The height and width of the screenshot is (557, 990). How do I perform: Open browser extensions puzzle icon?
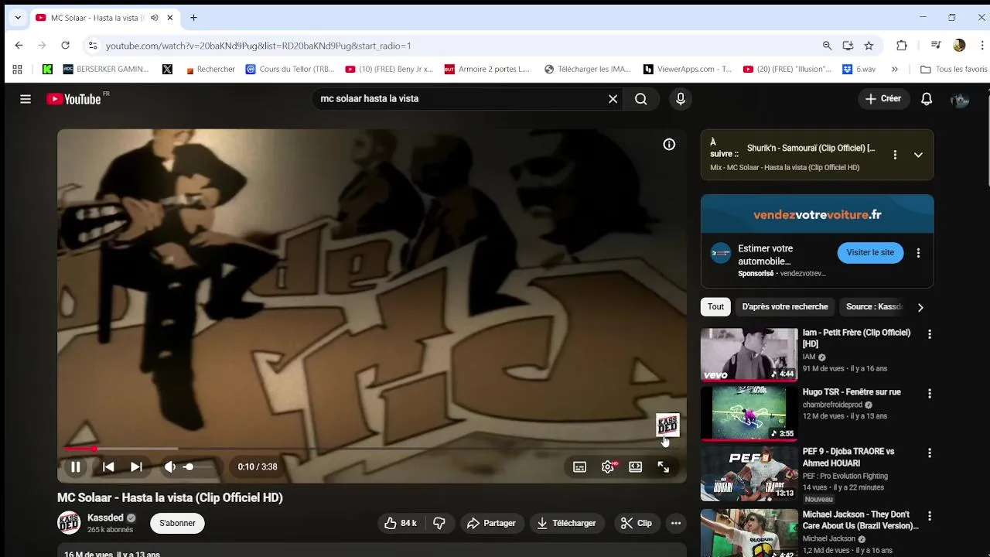pos(901,46)
